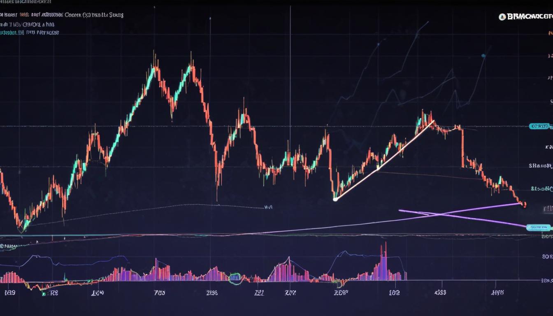The height and width of the screenshot is (316, 553).
Task: Toggle the lower cyan price label on axis
Action: pyautogui.click(x=539, y=226)
